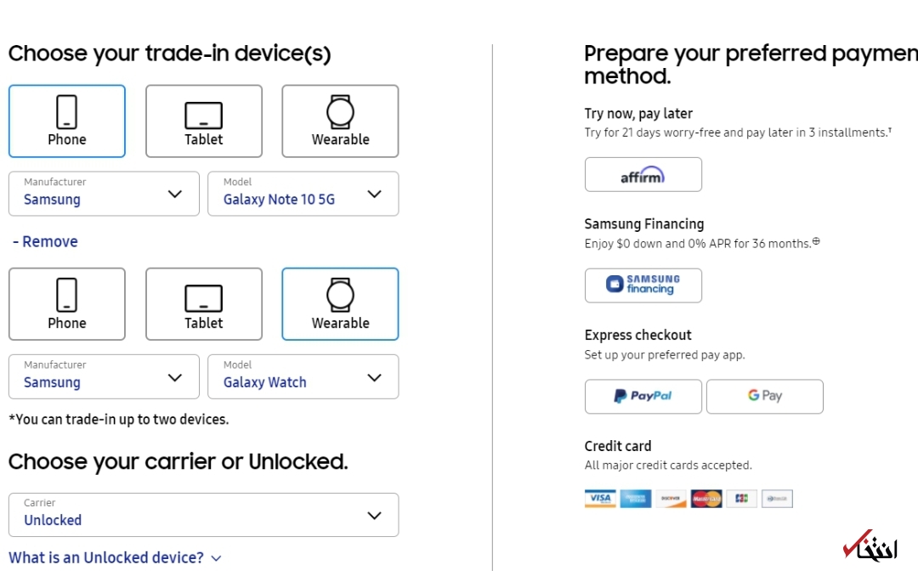Image resolution: width=918 pixels, height=576 pixels.
Task: Click the Wearable watch icon in first device row
Action: click(x=340, y=112)
